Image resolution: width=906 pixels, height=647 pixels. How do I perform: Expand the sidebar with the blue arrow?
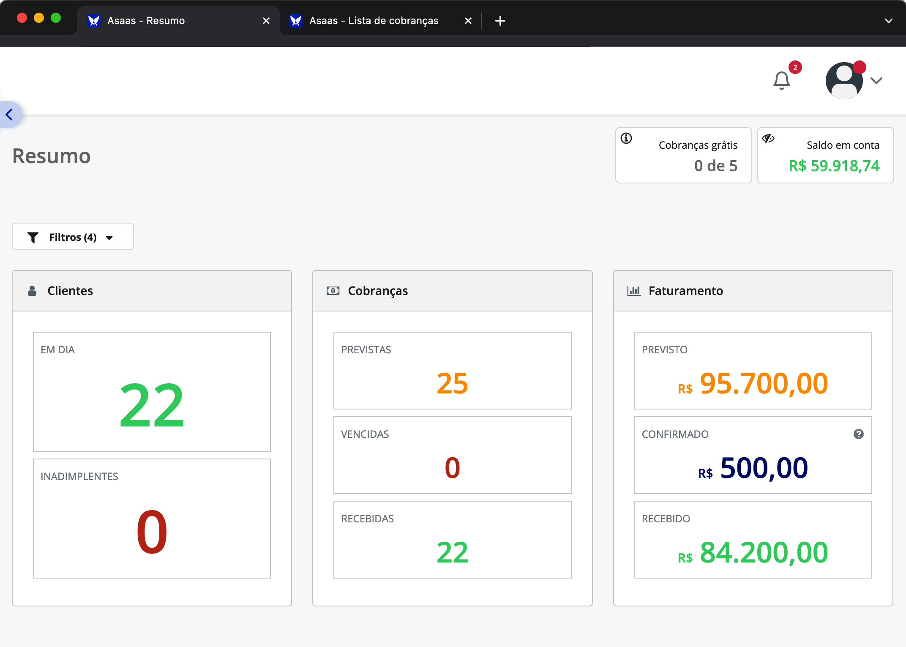coord(9,115)
